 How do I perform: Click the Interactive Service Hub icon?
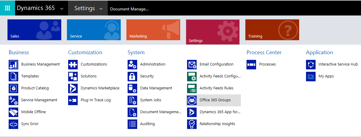(311, 64)
